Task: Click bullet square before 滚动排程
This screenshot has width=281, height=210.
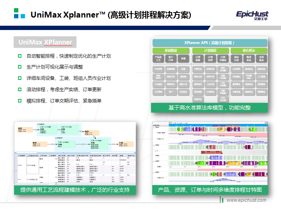Action: coord(20,90)
